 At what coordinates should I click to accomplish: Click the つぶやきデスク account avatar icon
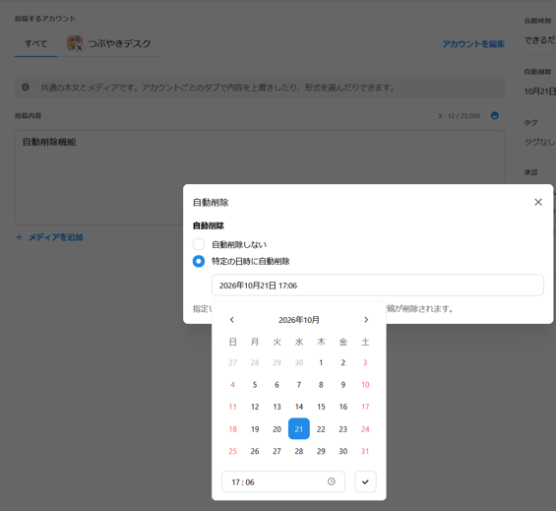pyautogui.click(x=75, y=43)
